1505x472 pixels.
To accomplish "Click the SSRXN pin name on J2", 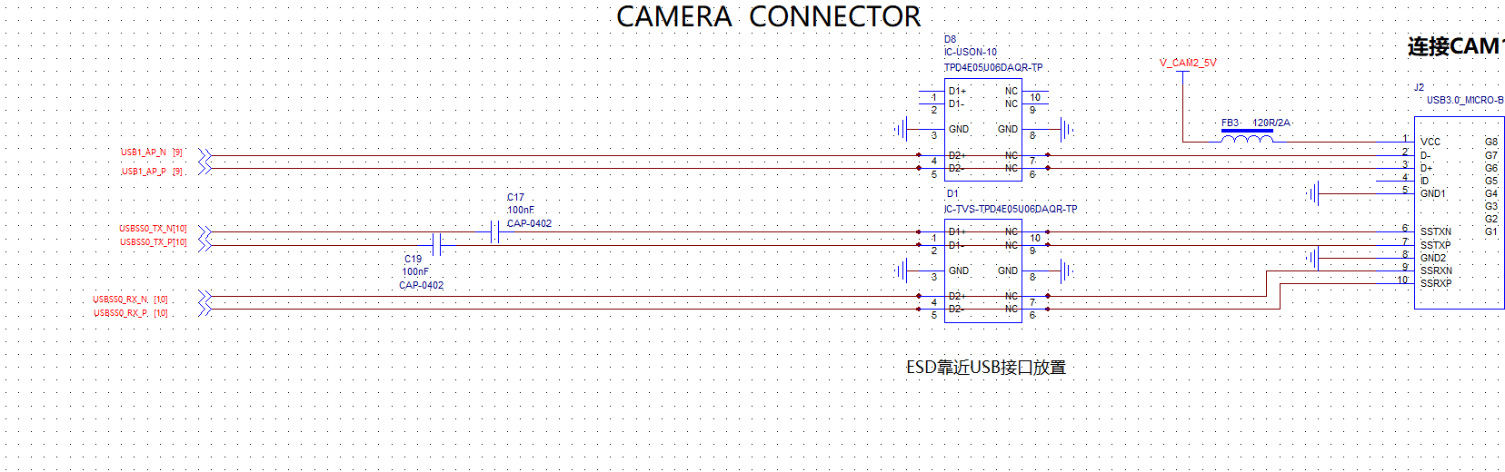I will pos(1436,270).
